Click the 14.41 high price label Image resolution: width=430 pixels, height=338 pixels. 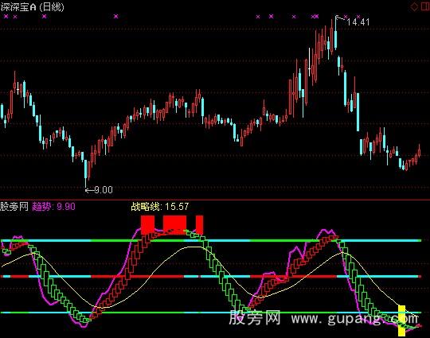point(358,22)
